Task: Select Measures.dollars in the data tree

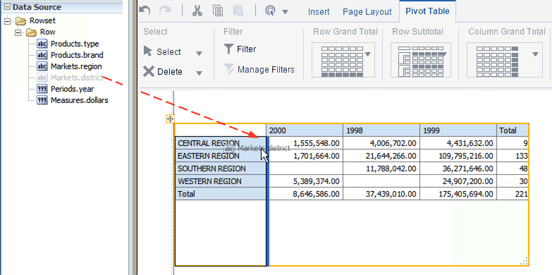Action: 79,100
